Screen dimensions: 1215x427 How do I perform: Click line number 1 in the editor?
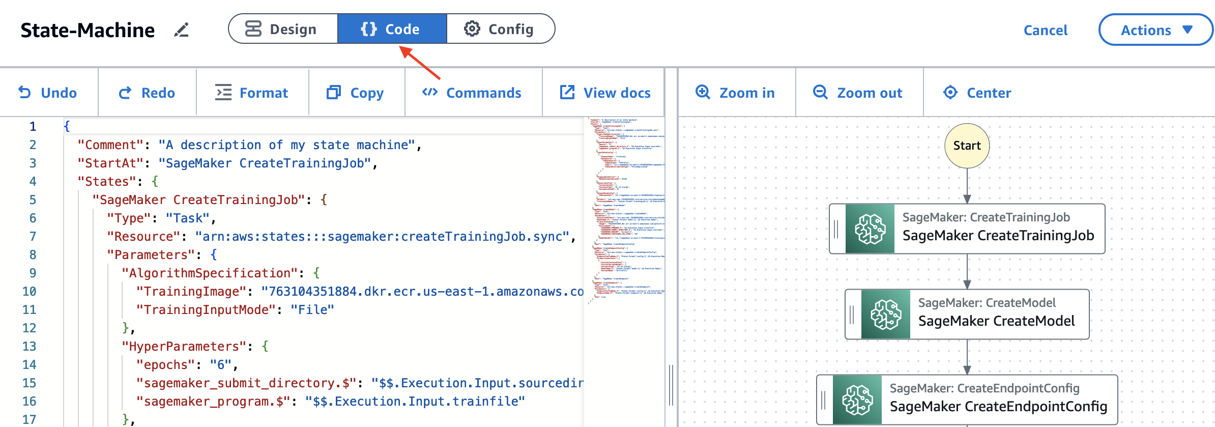(33, 126)
